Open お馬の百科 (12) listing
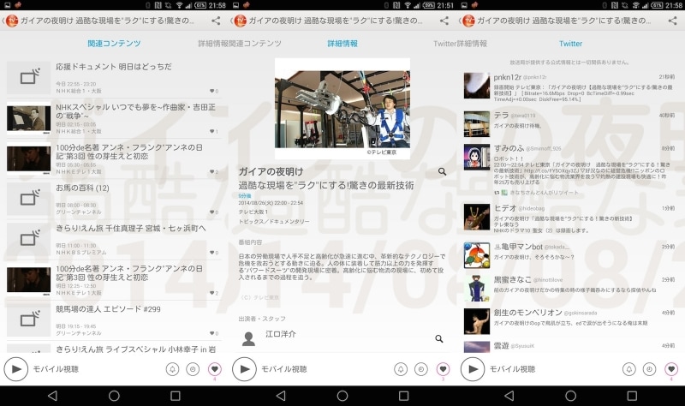685x406 pixels. pyautogui.click(x=114, y=200)
